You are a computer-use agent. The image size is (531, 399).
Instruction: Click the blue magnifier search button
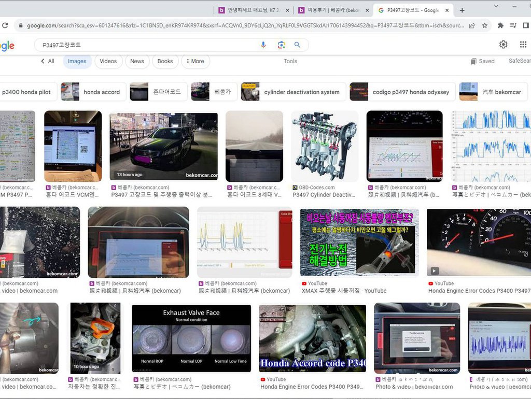pos(297,45)
